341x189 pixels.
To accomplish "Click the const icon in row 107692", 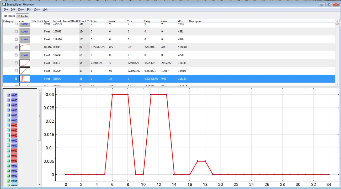I will tap(25, 31).
